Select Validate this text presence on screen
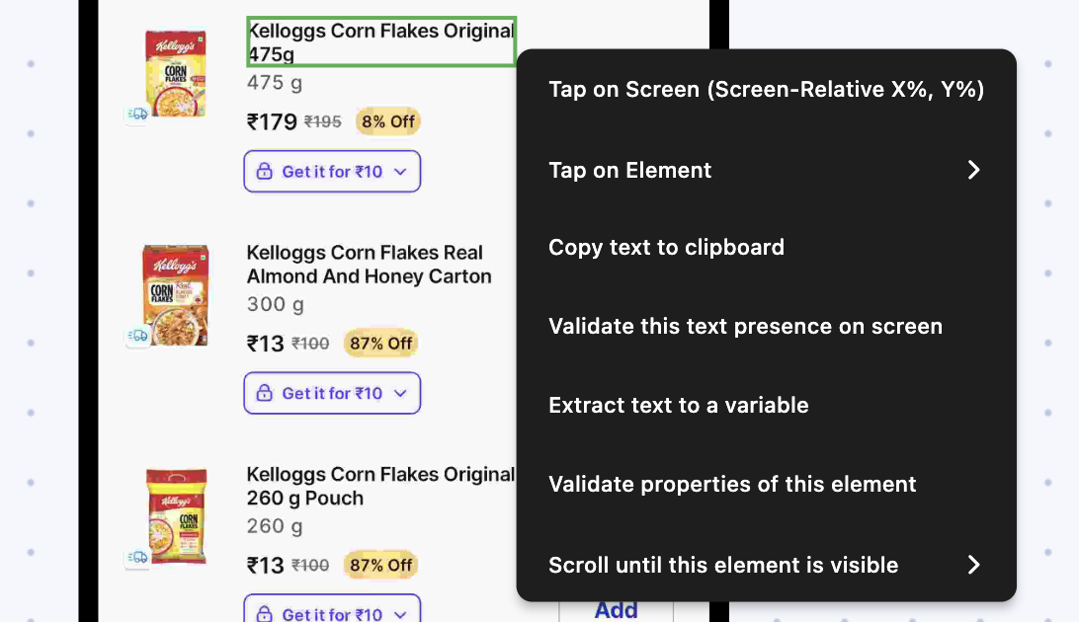The image size is (1079, 622). coord(745,327)
